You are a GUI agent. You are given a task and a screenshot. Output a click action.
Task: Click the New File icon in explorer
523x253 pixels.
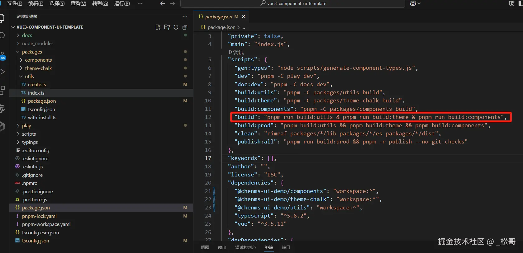[x=158, y=27]
